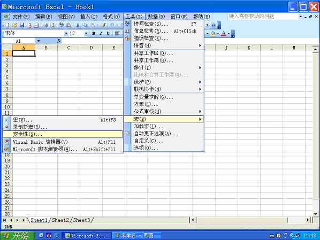320x240 pixels.
Task: Click the blue Help question mark icon
Action: click(214, 25)
